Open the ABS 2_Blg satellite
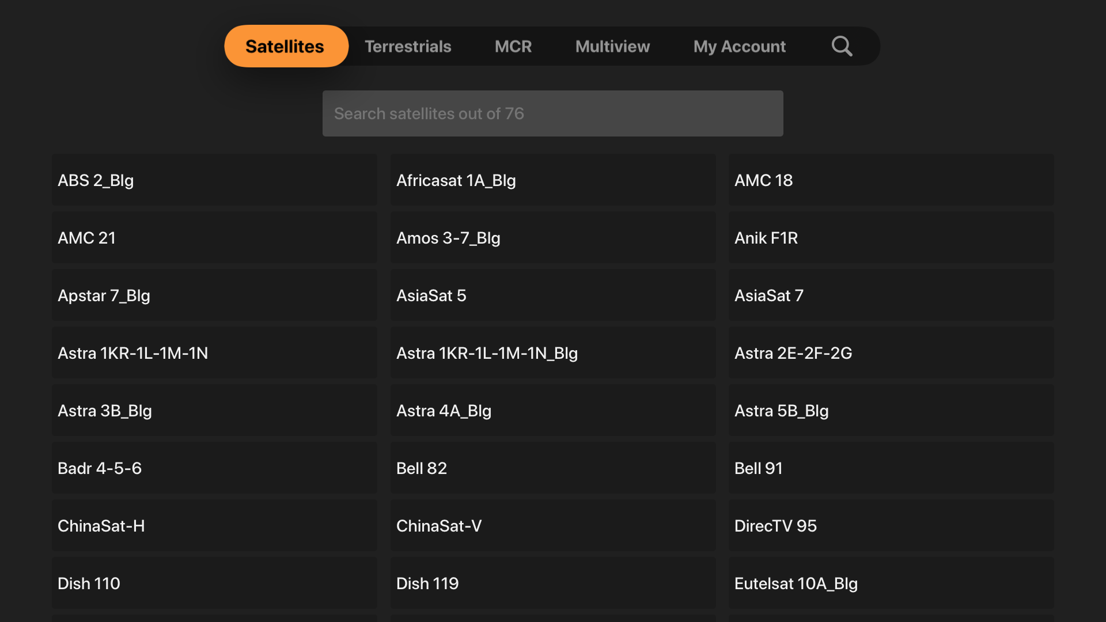Screen dimensions: 1106x622 click(x=214, y=180)
